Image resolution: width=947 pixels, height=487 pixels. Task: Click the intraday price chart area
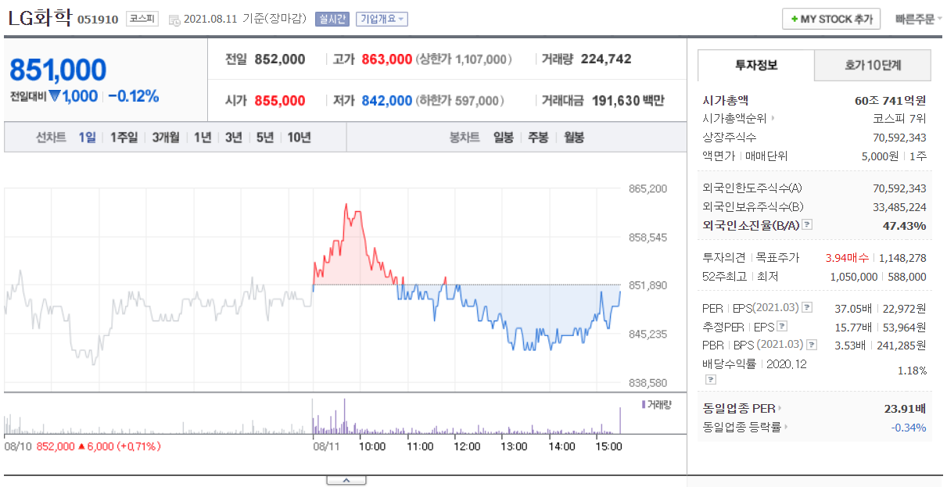tap(313, 285)
